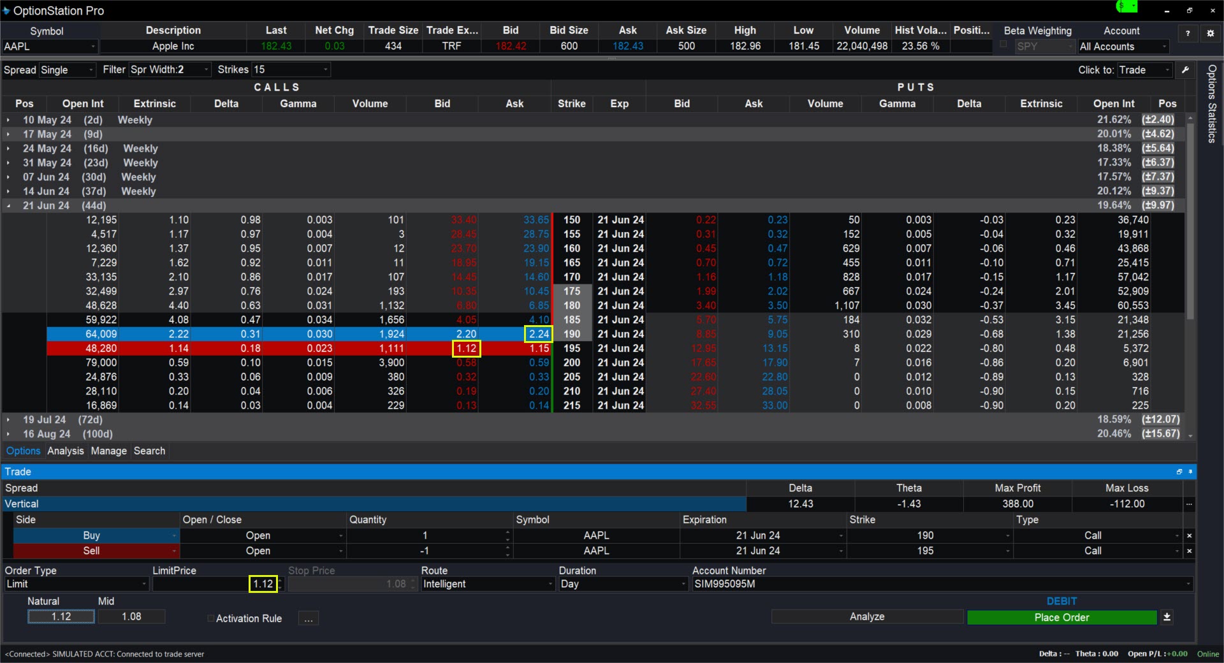
Task: Click the download arrow next to Place Order
Action: point(1167,617)
